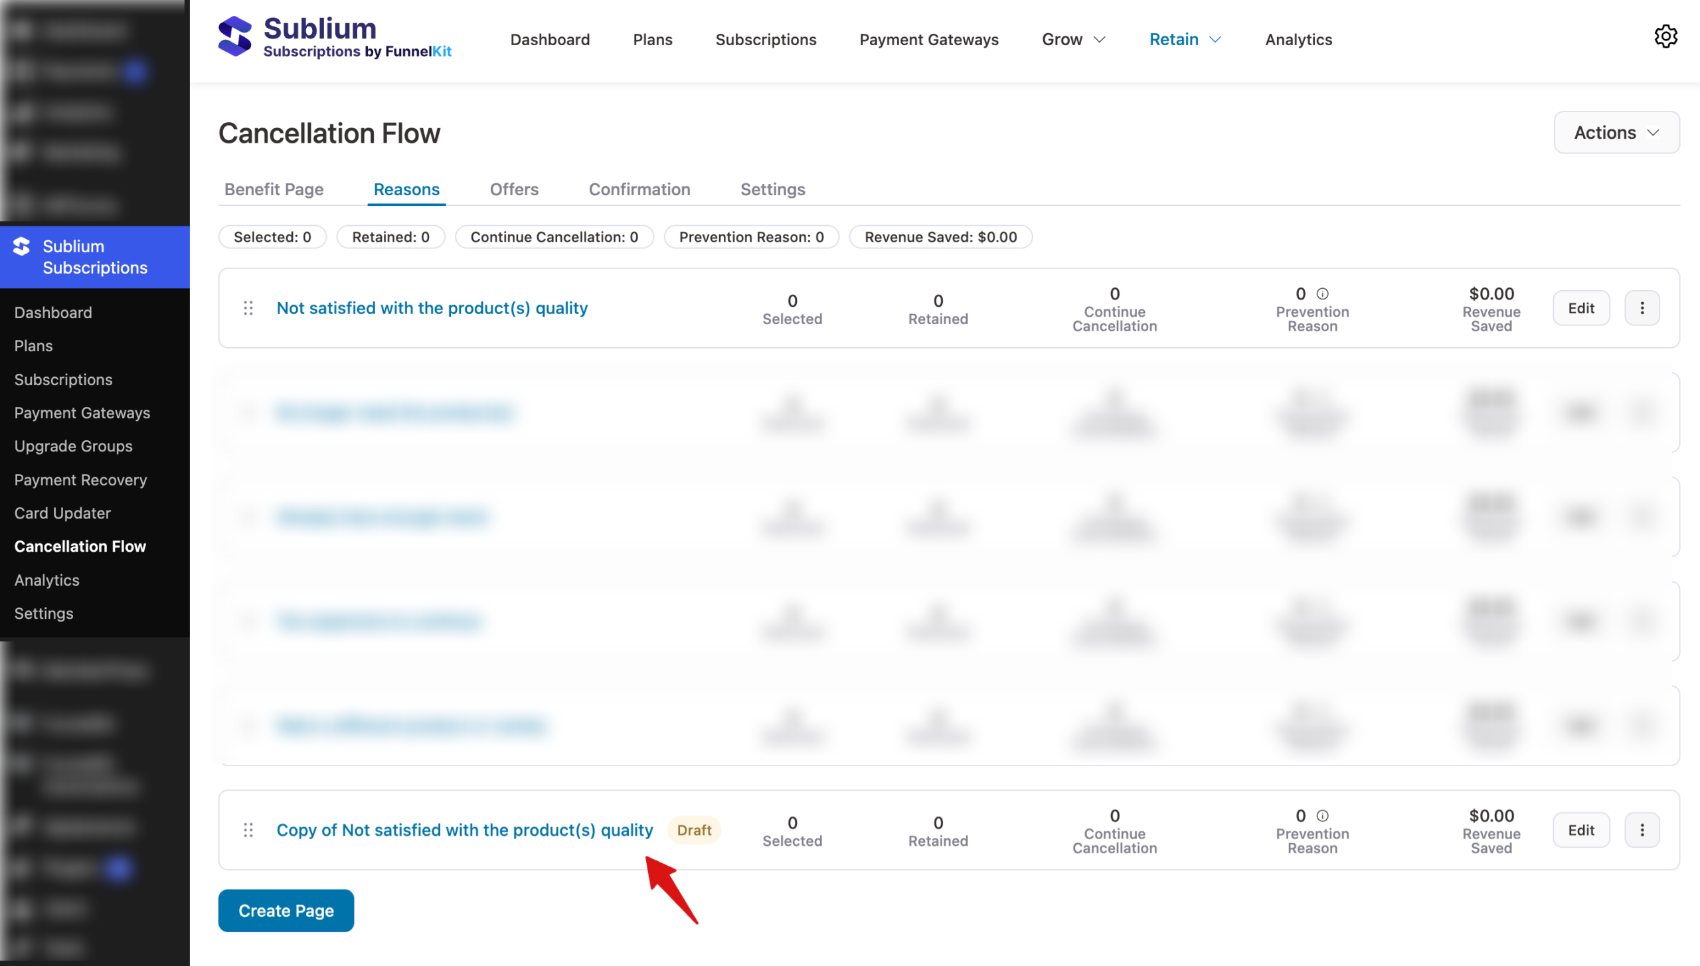Switch to the Benefit Page tab
This screenshot has width=1700, height=966.
pos(274,189)
